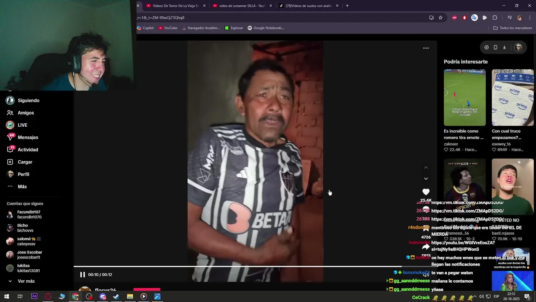This screenshot has width=536, height=302.
Task: Open media control music icon
Action: point(510,18)
